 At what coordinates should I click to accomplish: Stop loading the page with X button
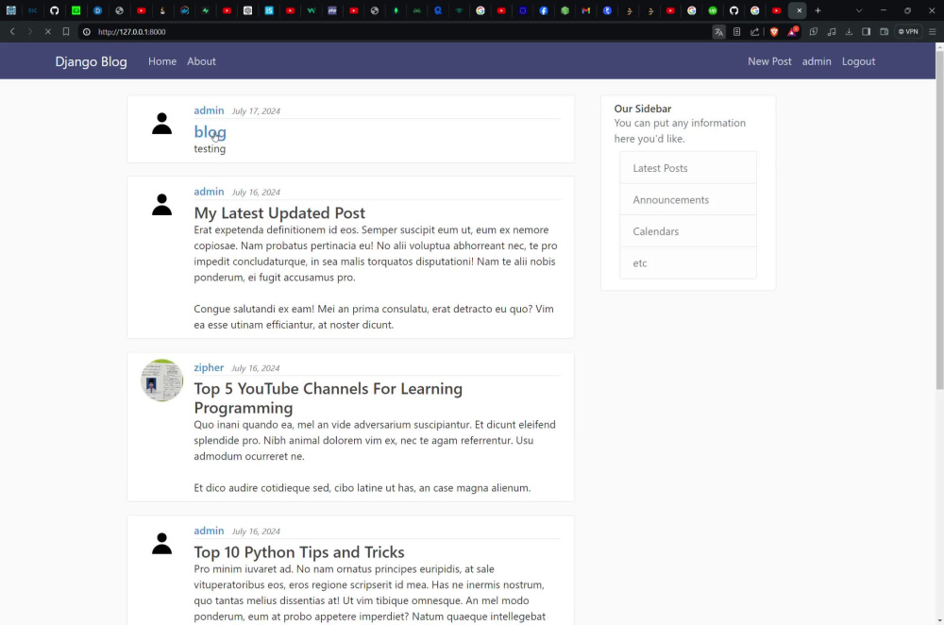(47, 31)
